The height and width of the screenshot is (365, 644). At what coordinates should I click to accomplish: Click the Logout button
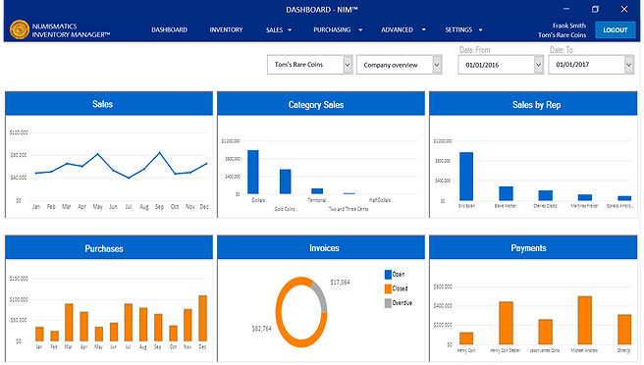(615, 30)
